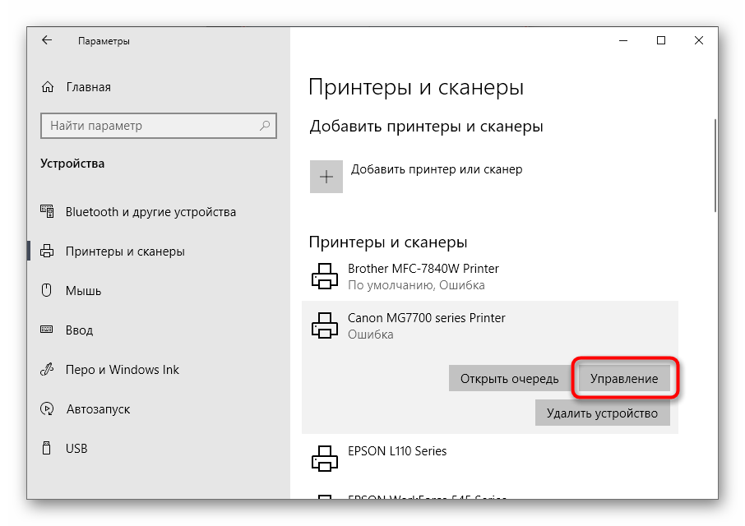This screenshot has width=745, height=526.
Task: Click the Открыть очередь button
Action: tap(509, 379)
